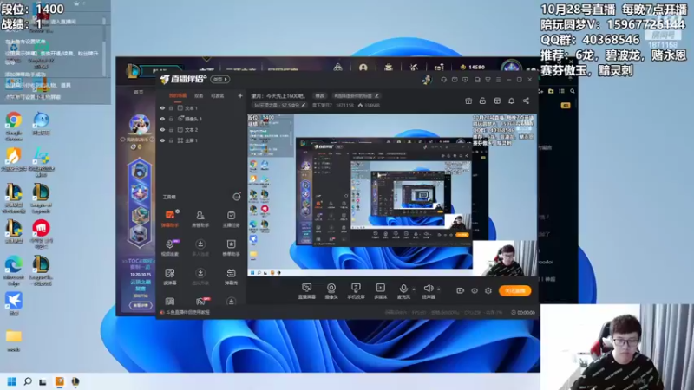
Task: Edit the stream tag pencil field
Action: click(357, 95)
